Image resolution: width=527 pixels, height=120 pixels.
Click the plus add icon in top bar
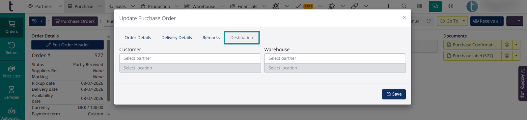tap(389, 6)
